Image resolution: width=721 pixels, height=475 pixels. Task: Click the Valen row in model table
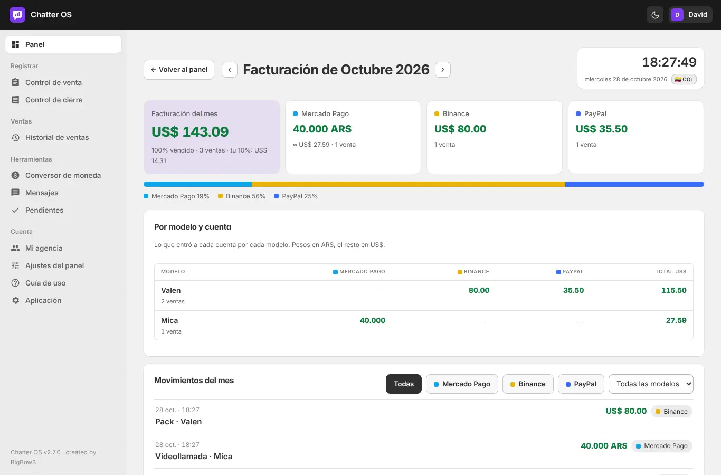pyautogui.click(x=424, y=295)
